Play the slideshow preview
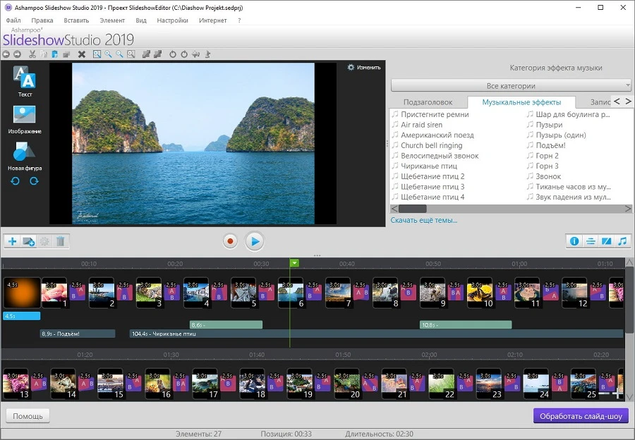Image resolution: width=635 pixels, height=440 pixels. click(255, 241)
